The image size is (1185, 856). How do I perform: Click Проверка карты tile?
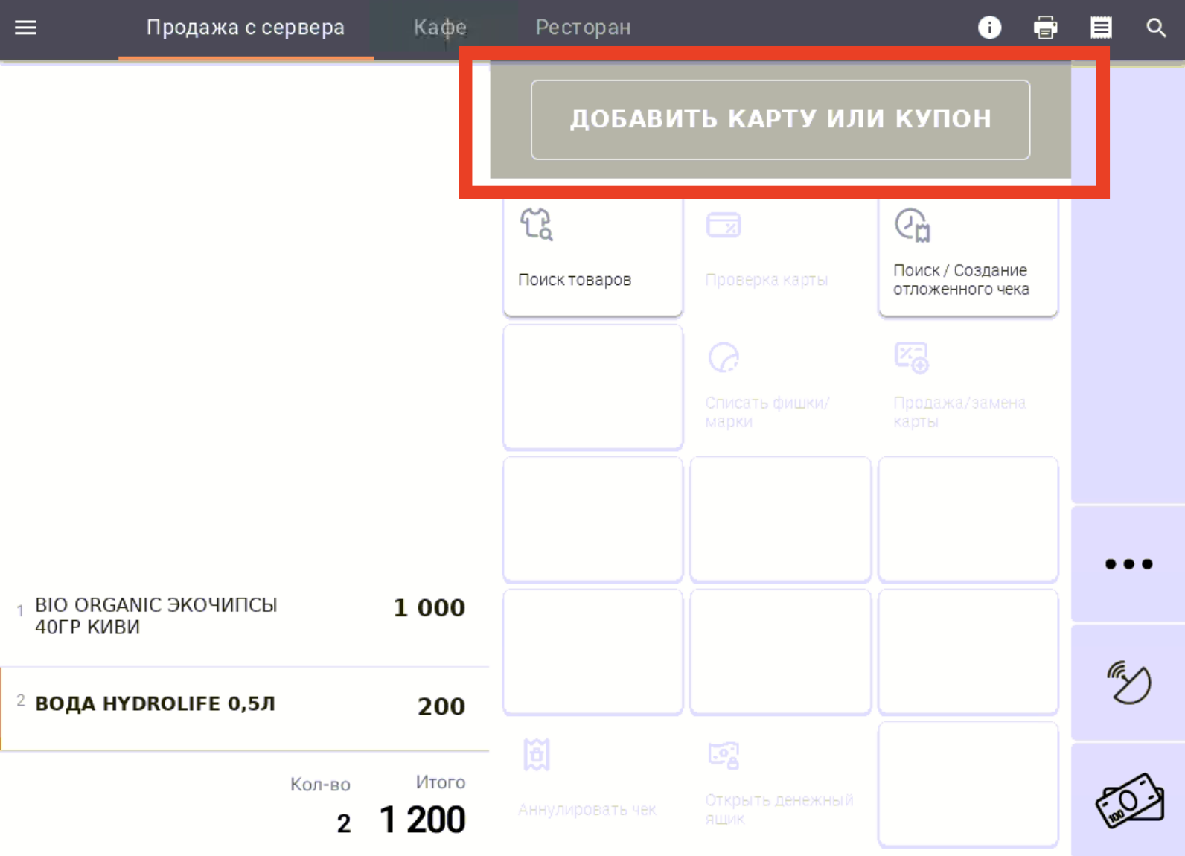(781, 254)
